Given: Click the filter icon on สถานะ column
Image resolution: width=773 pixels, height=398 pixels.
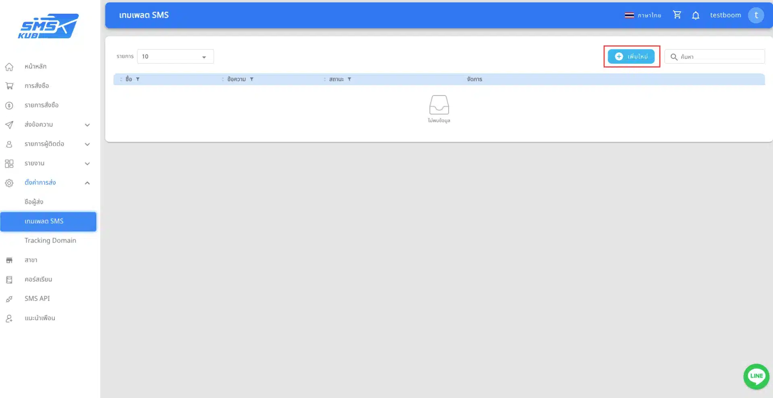Looking at the screenshot, I should 349,79.
